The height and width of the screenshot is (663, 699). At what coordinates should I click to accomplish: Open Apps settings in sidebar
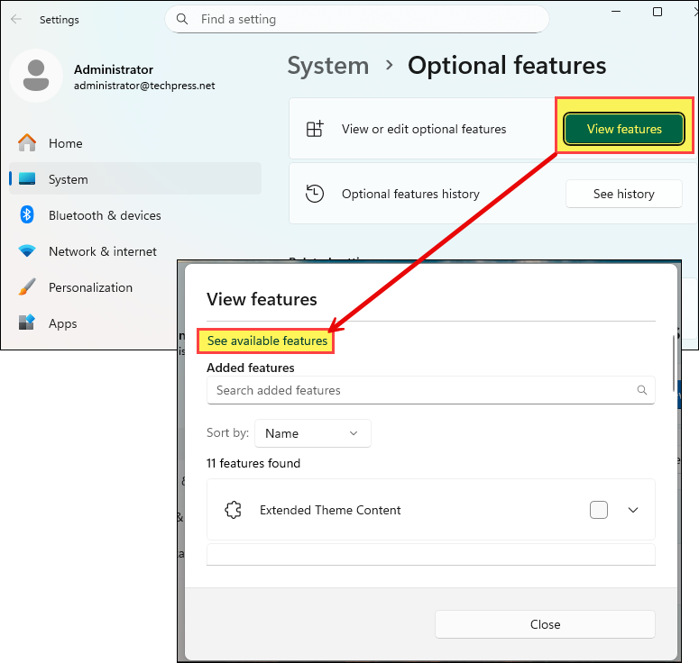pyautogui.click(x=94, y=323)
